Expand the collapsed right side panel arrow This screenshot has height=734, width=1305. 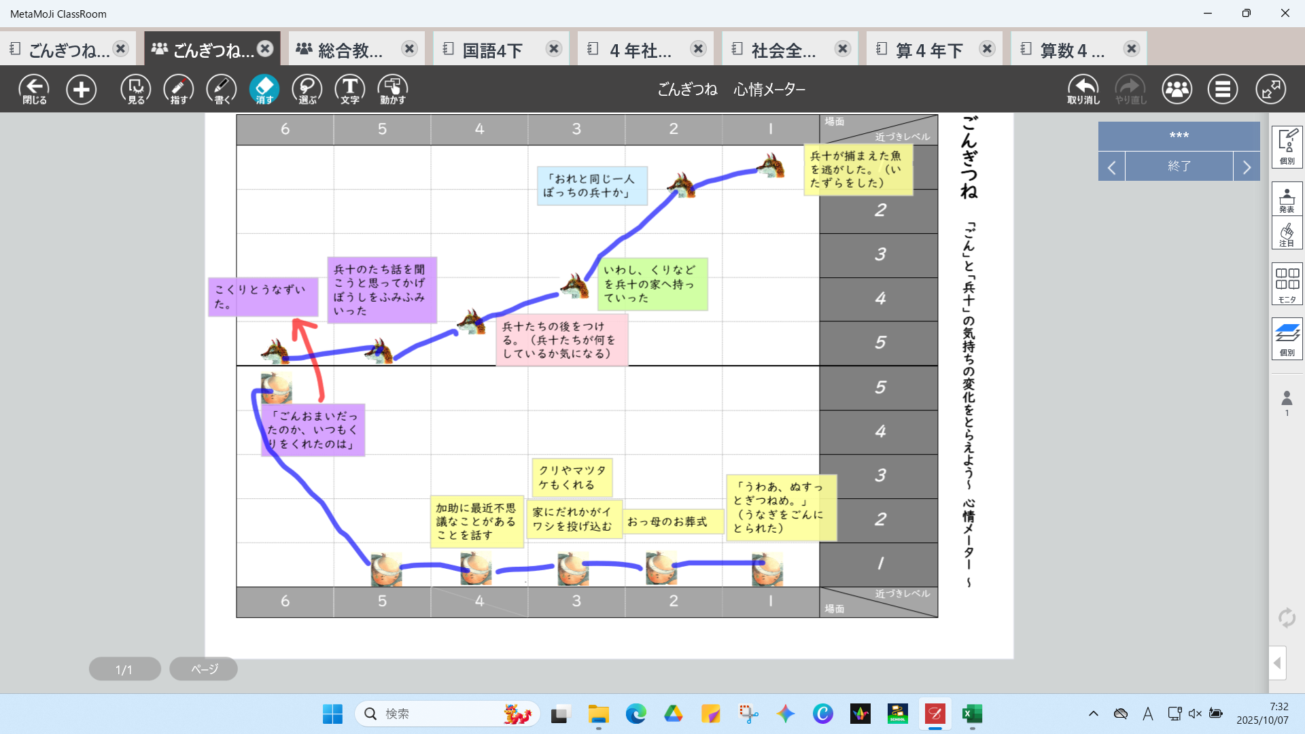[x=1277, y=663]
